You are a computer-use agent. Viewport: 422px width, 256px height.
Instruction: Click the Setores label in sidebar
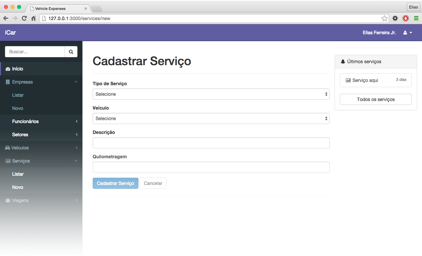click(x=20, y=135)
